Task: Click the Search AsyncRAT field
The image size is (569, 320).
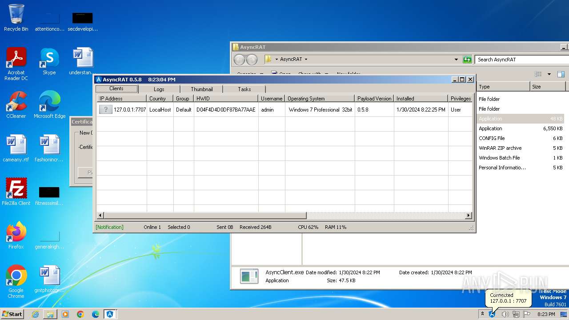Action: tap(521, 60)
